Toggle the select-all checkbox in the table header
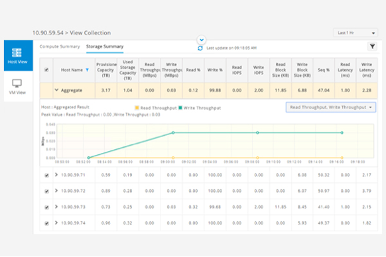 tap(46, 70)
